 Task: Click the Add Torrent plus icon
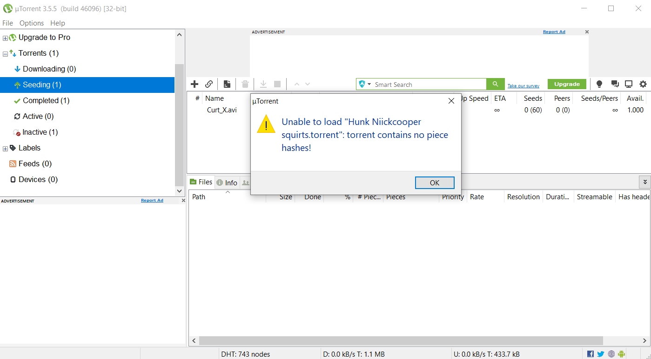(x=195, y=84)
